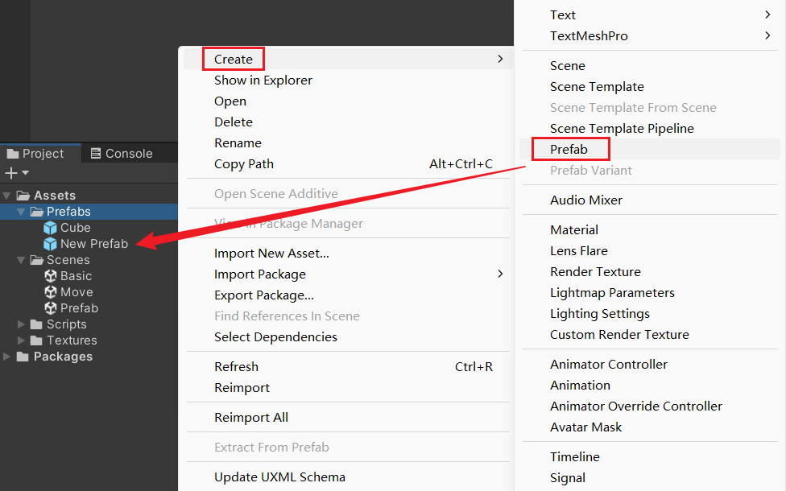Expand the Scripts folder arrow
Viewport: 786px width, 491px height.
pos(21,324)
